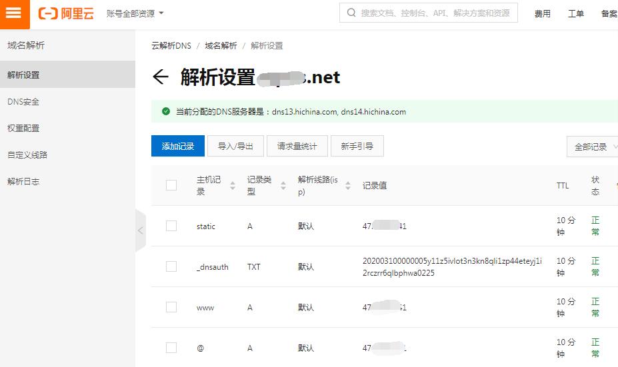Click the 状态 column header
618x367 pixels.
(595, 185)
